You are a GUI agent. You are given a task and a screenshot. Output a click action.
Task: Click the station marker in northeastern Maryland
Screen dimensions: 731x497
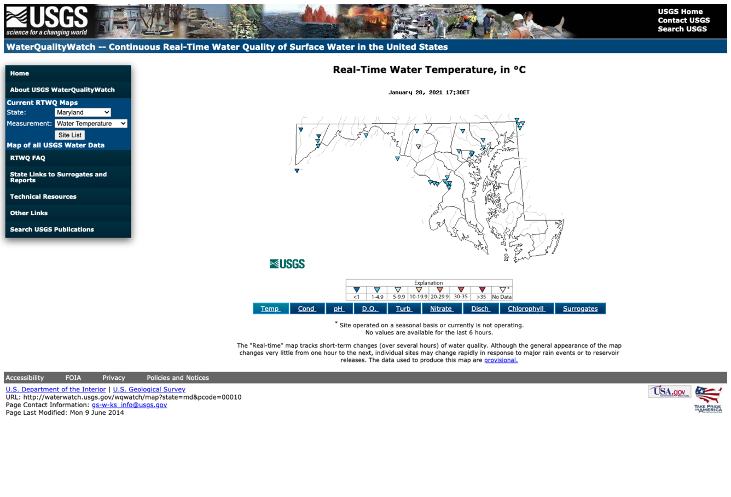click(517, 122)
